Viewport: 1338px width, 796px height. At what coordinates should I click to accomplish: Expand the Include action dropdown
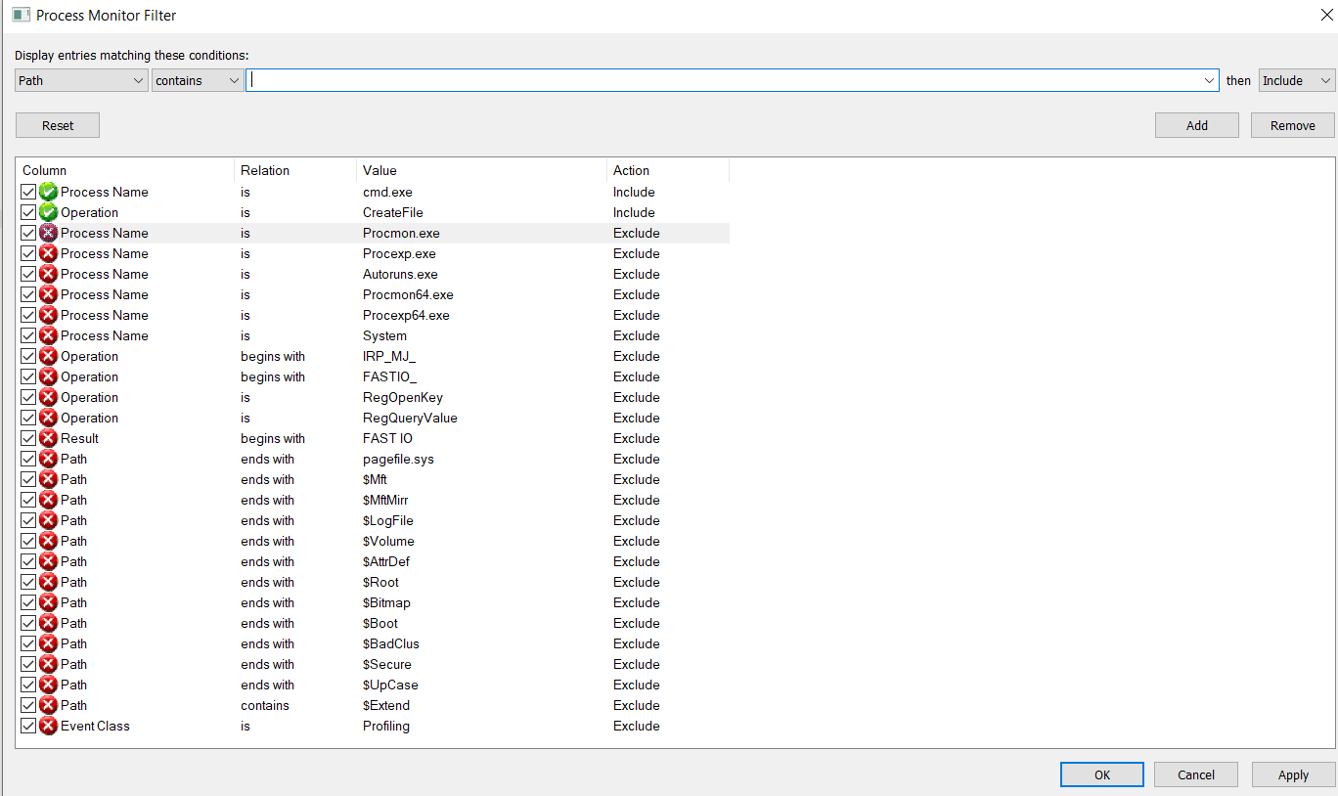click(1296, 80)
